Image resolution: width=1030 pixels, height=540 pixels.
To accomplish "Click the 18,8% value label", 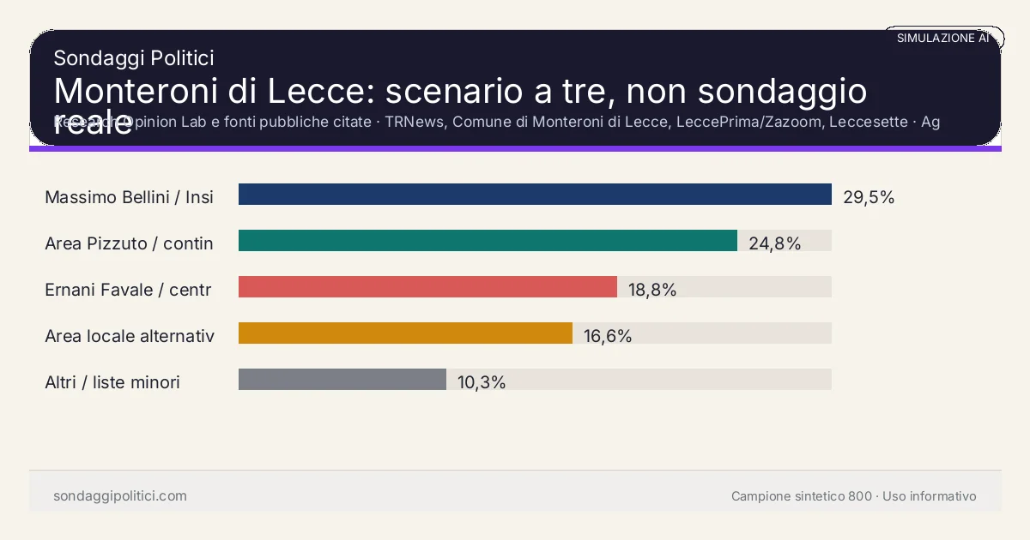I will 652,290.
